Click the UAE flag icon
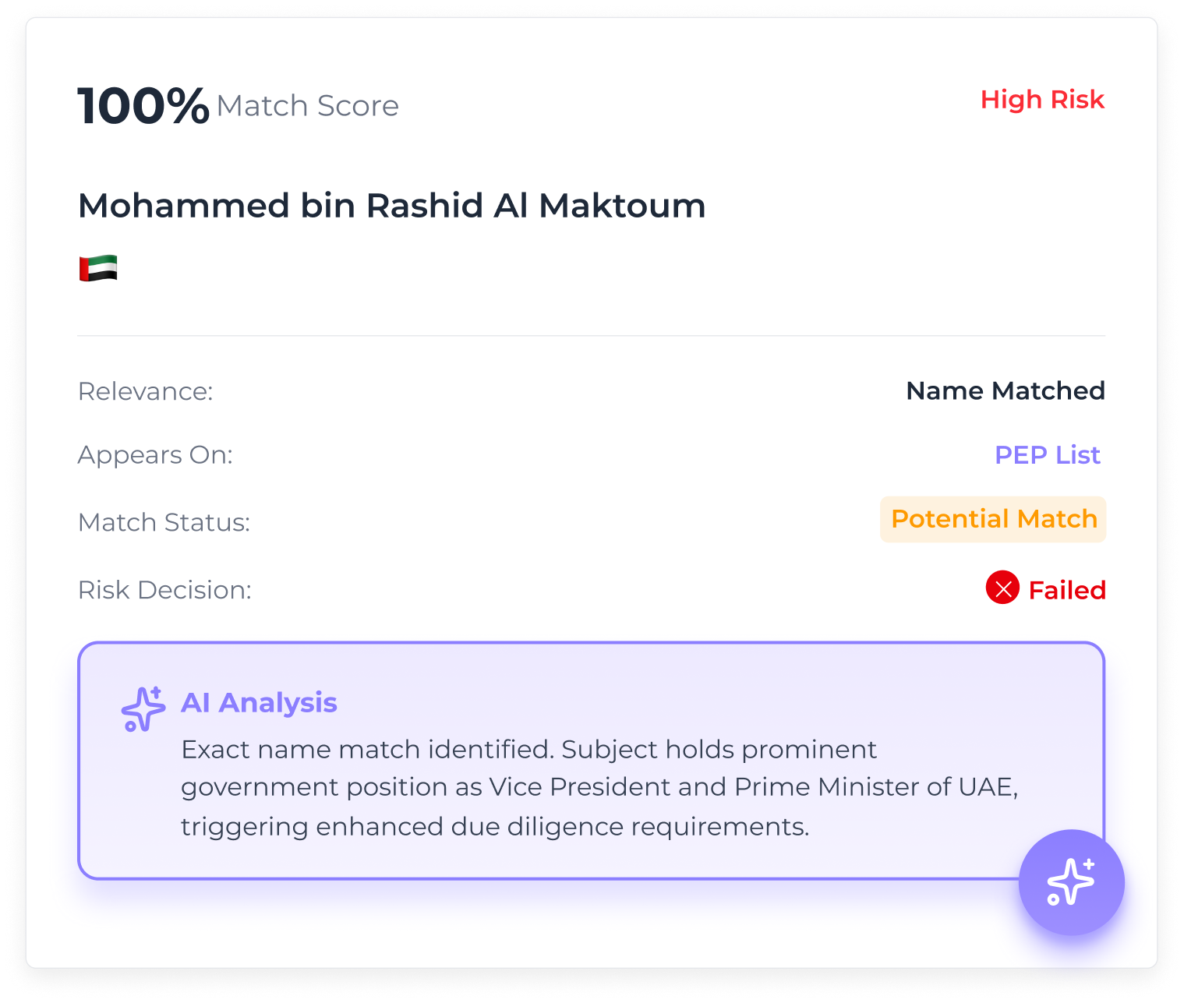This screenshot has height=1003, width=1184. click(98, 268)
